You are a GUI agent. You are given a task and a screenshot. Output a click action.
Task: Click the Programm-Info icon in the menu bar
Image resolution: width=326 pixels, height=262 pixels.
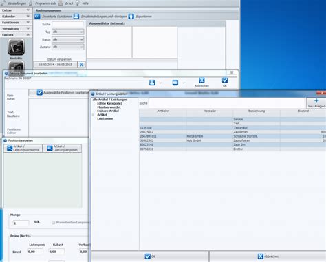click(31, 3)
